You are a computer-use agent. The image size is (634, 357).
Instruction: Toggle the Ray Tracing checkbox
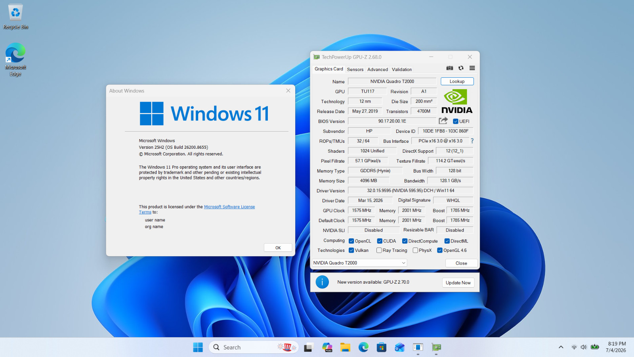point(379,250)
